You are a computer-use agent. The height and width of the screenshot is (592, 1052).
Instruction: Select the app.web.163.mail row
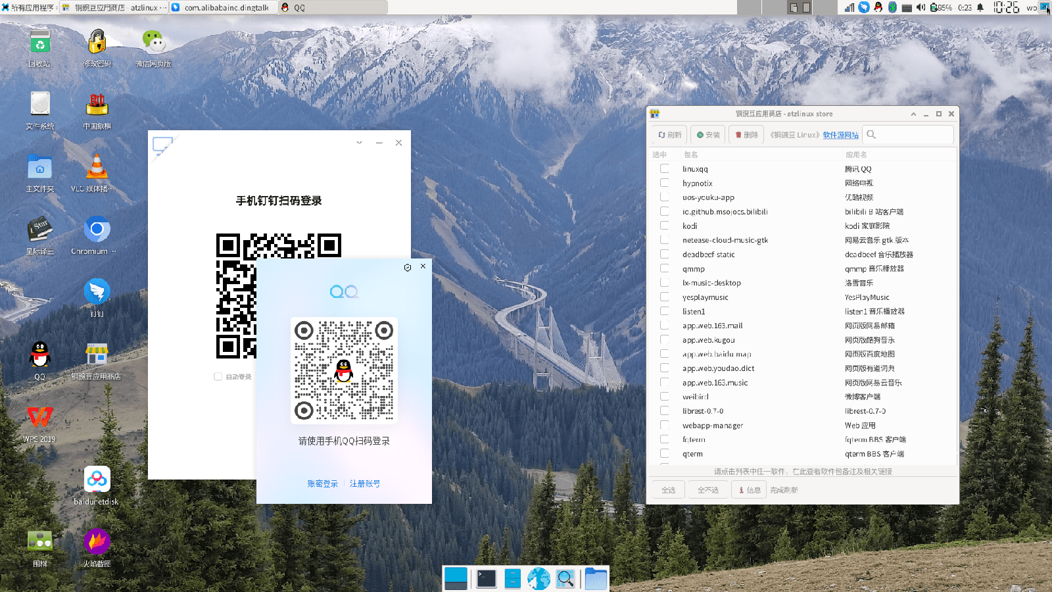click(x=802, y=326)
